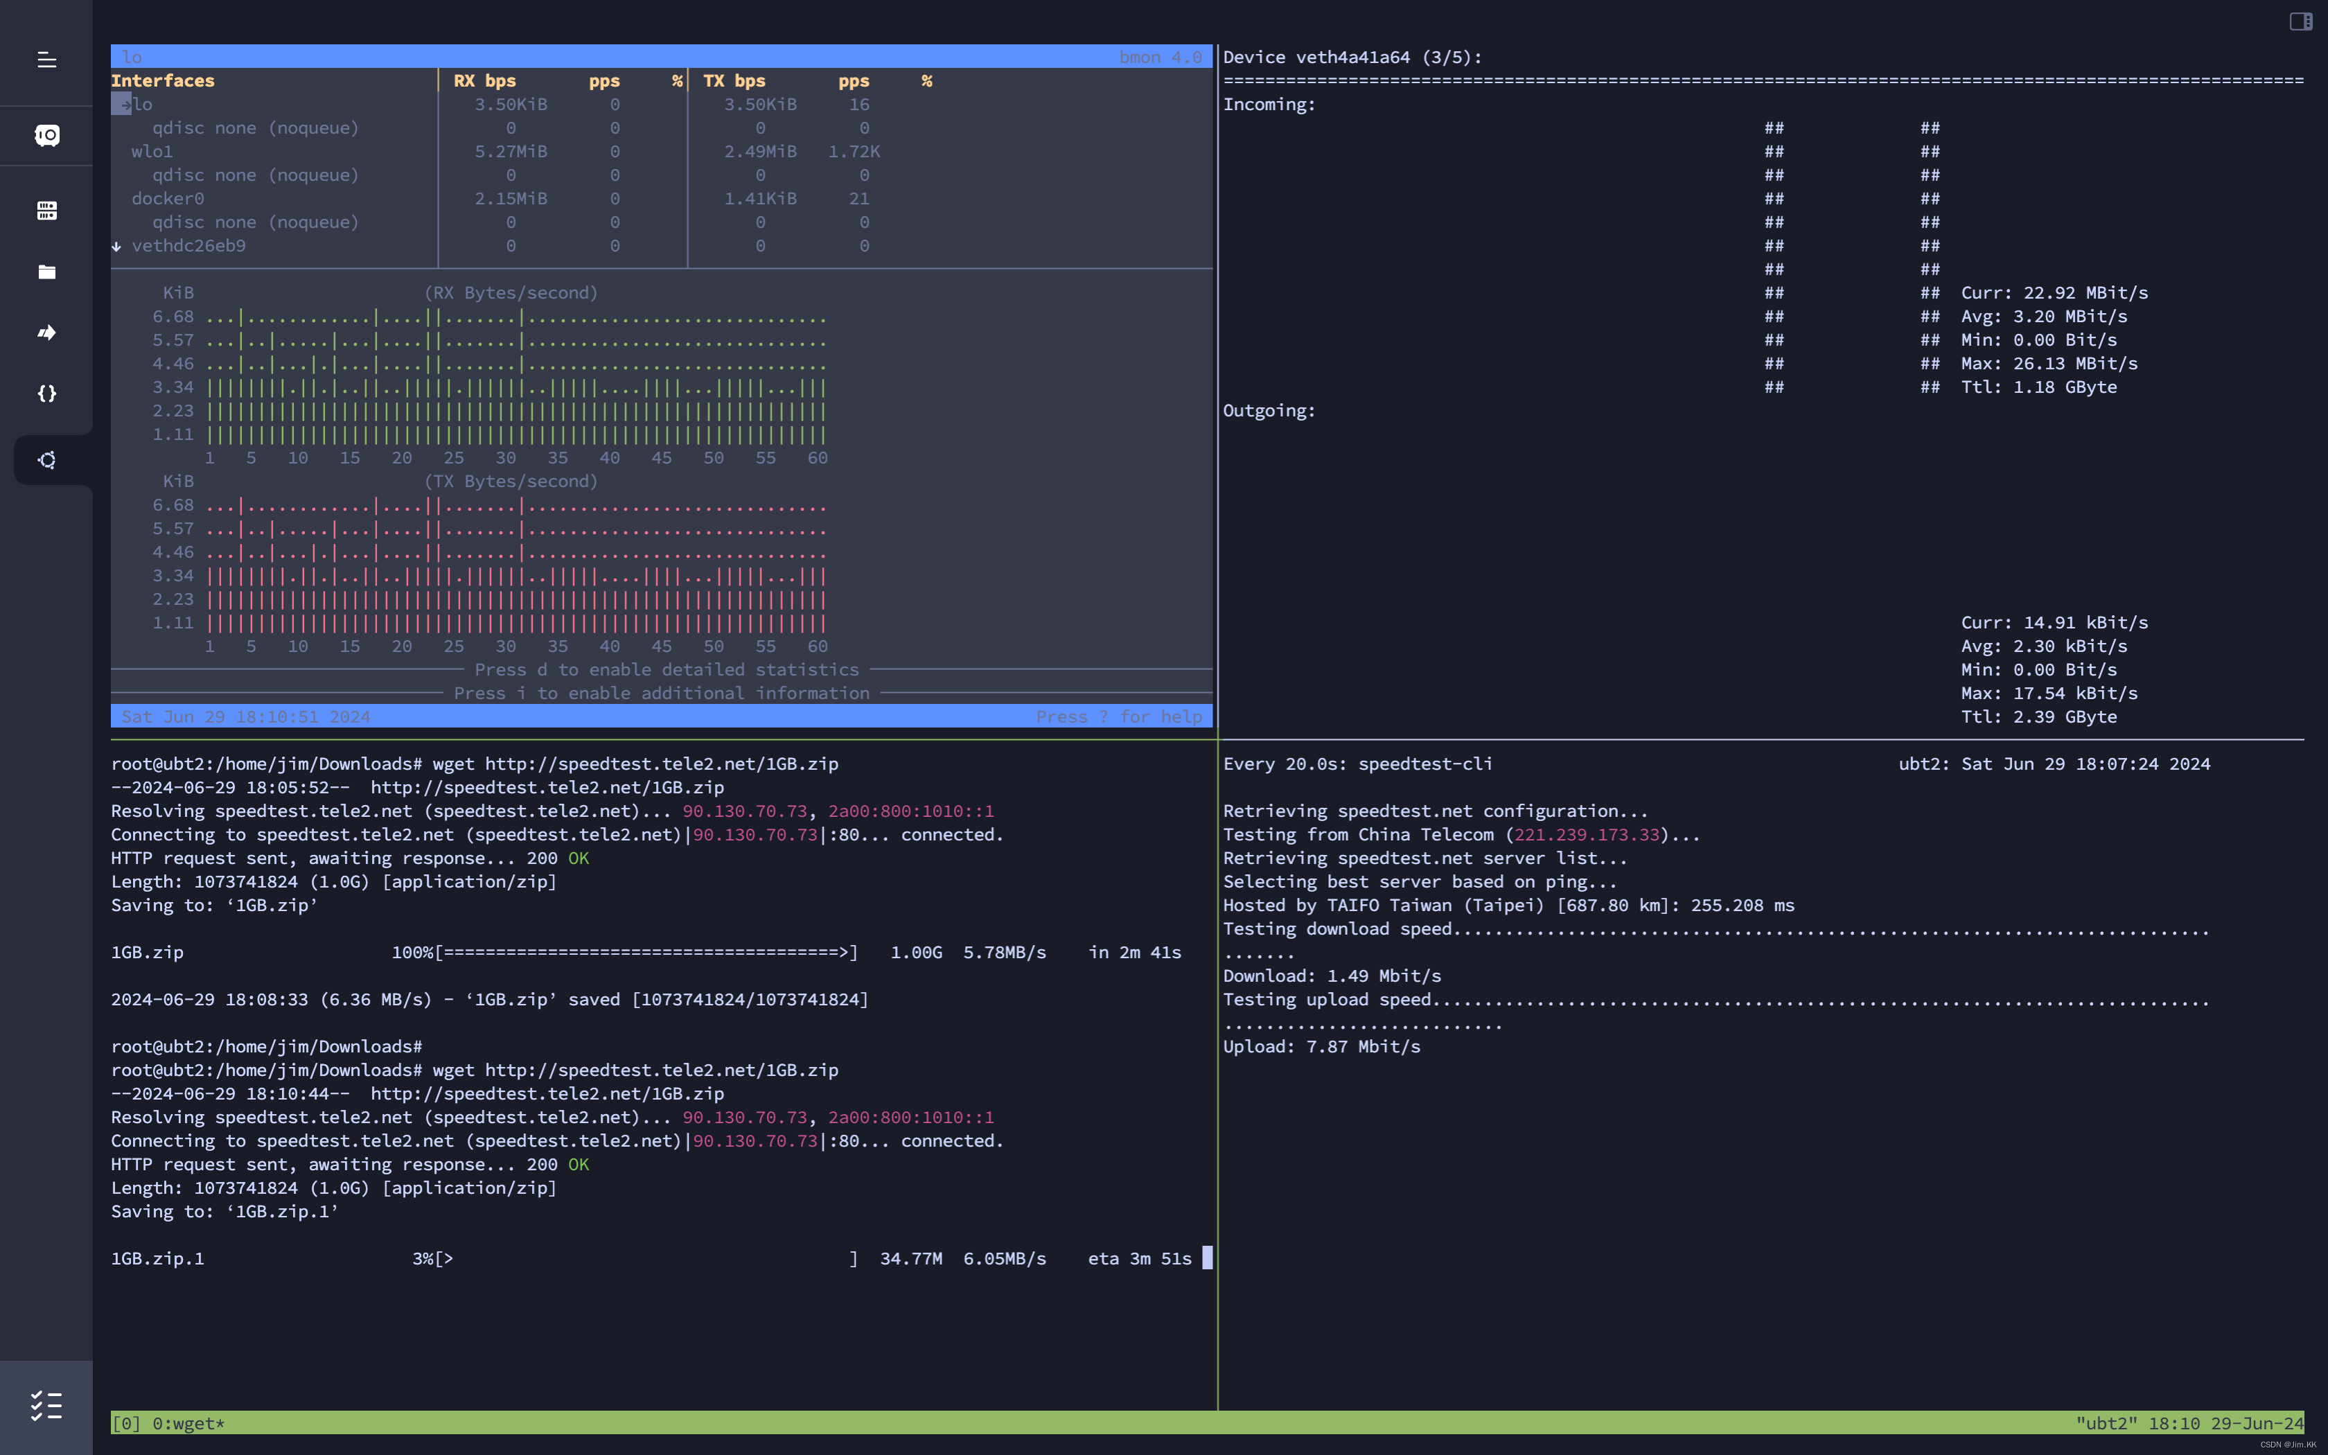Click the IP address 221.239.173.33
Image resolution: width=2328 pixels, height=1455 pixels.
point(1587,834)
